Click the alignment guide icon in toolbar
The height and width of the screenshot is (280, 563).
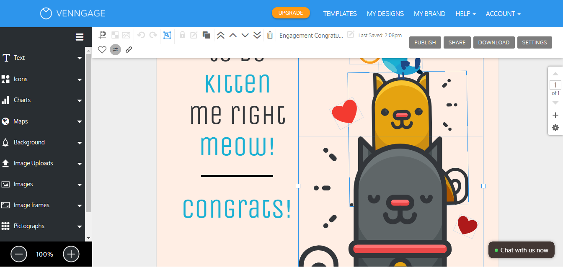pyautogui.click(x=102, y=35)
